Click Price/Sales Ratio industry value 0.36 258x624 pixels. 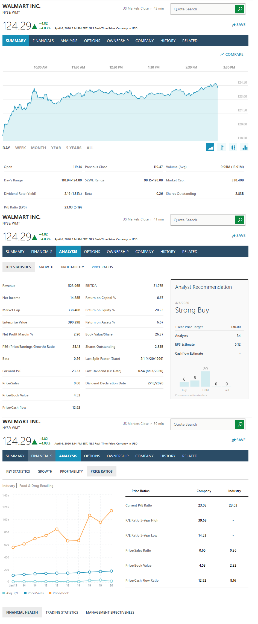233,551
